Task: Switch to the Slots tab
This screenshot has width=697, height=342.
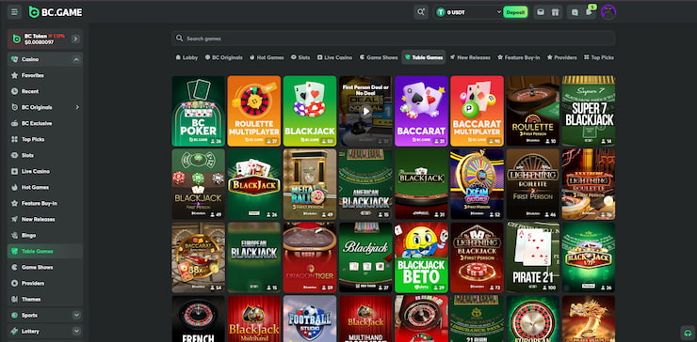Action: (300, 57)
